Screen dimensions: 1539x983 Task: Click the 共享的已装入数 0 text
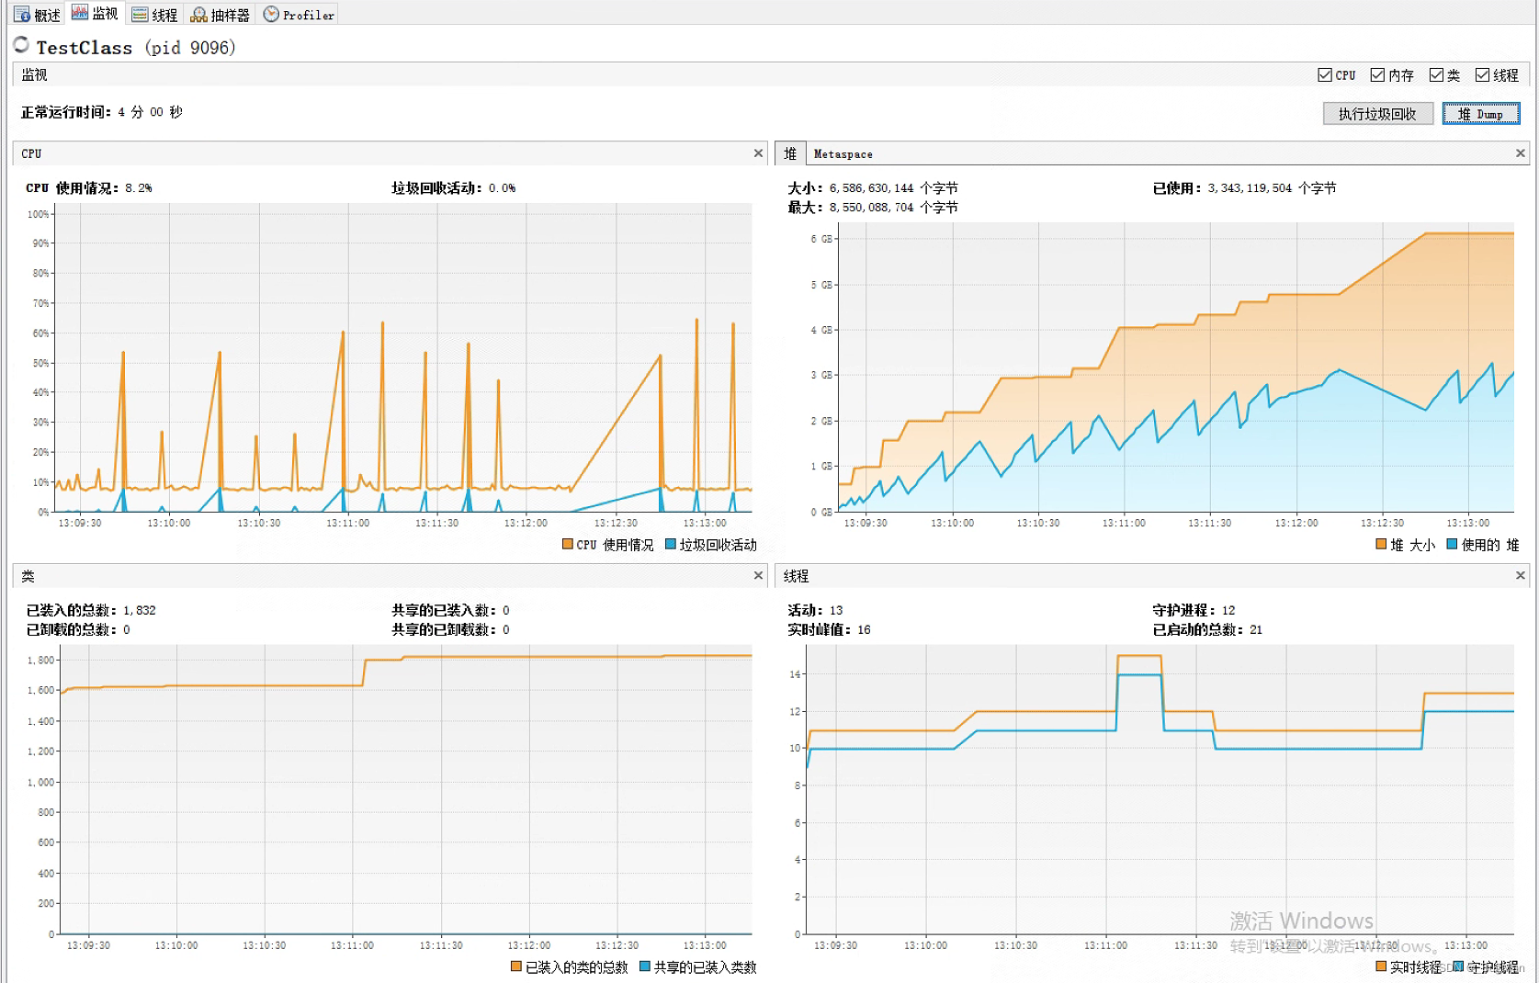(x=450, y=610)
